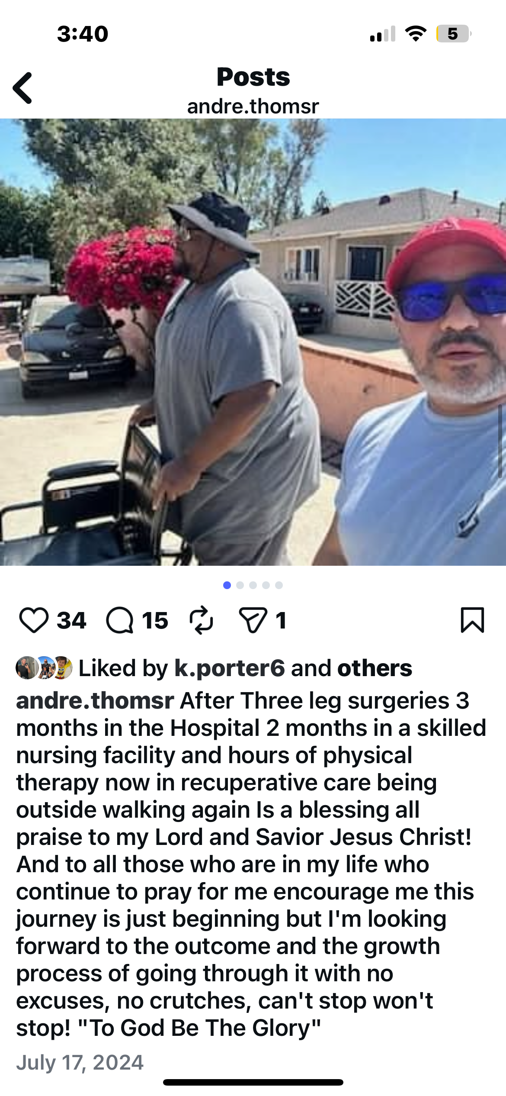Open k.porter6 profile from likes
The width and height of the screenshot is (506, 1096).
[x=230, y=668]
